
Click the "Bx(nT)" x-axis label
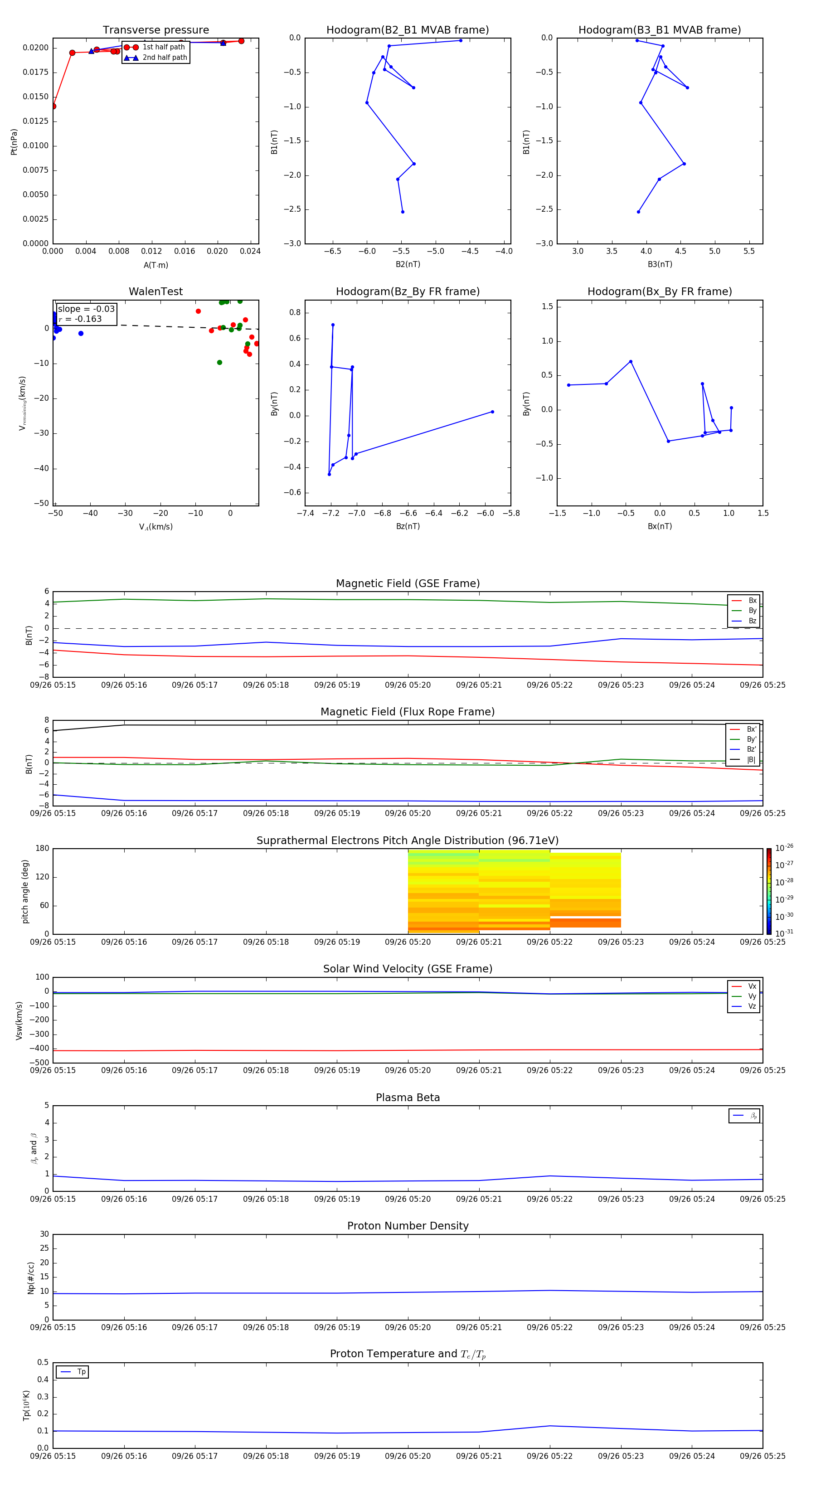[660, 526]
